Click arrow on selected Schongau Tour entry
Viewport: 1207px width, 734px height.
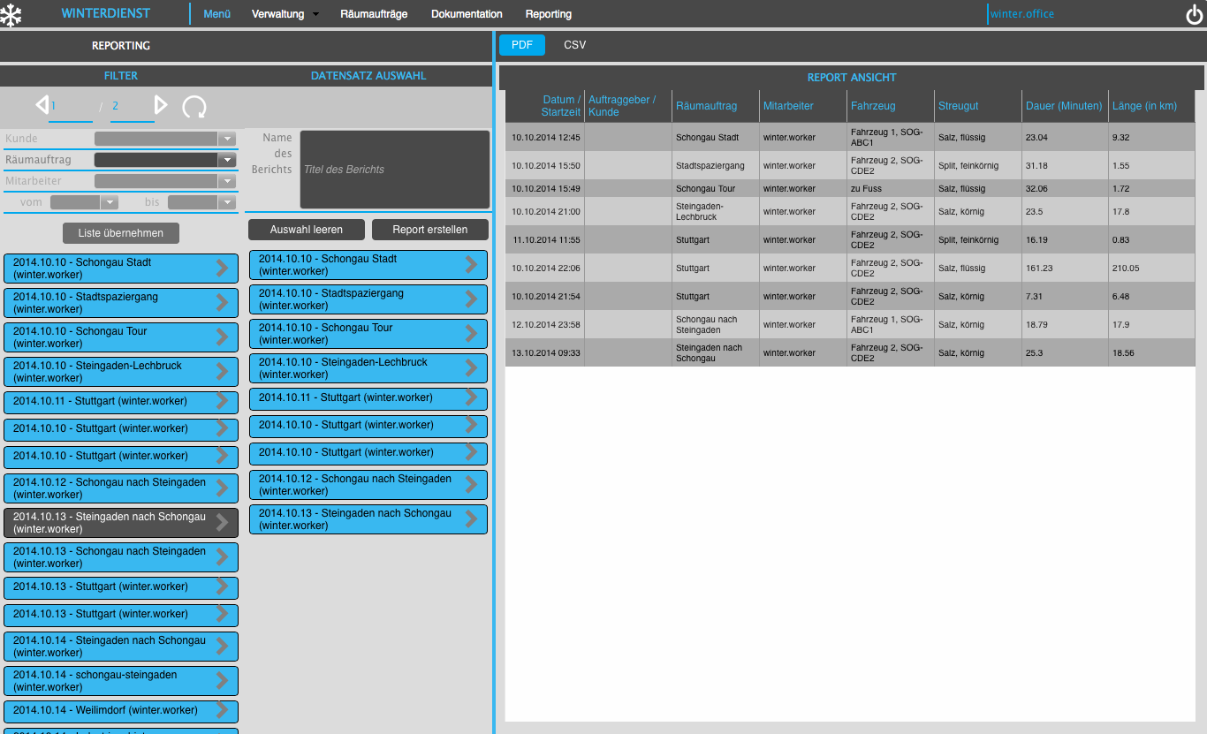click(x=472, y=334)
